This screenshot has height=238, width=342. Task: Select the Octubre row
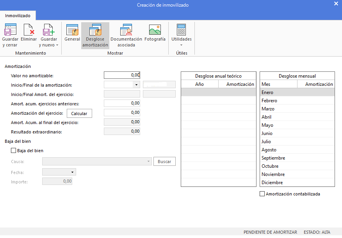click(297, 166)
